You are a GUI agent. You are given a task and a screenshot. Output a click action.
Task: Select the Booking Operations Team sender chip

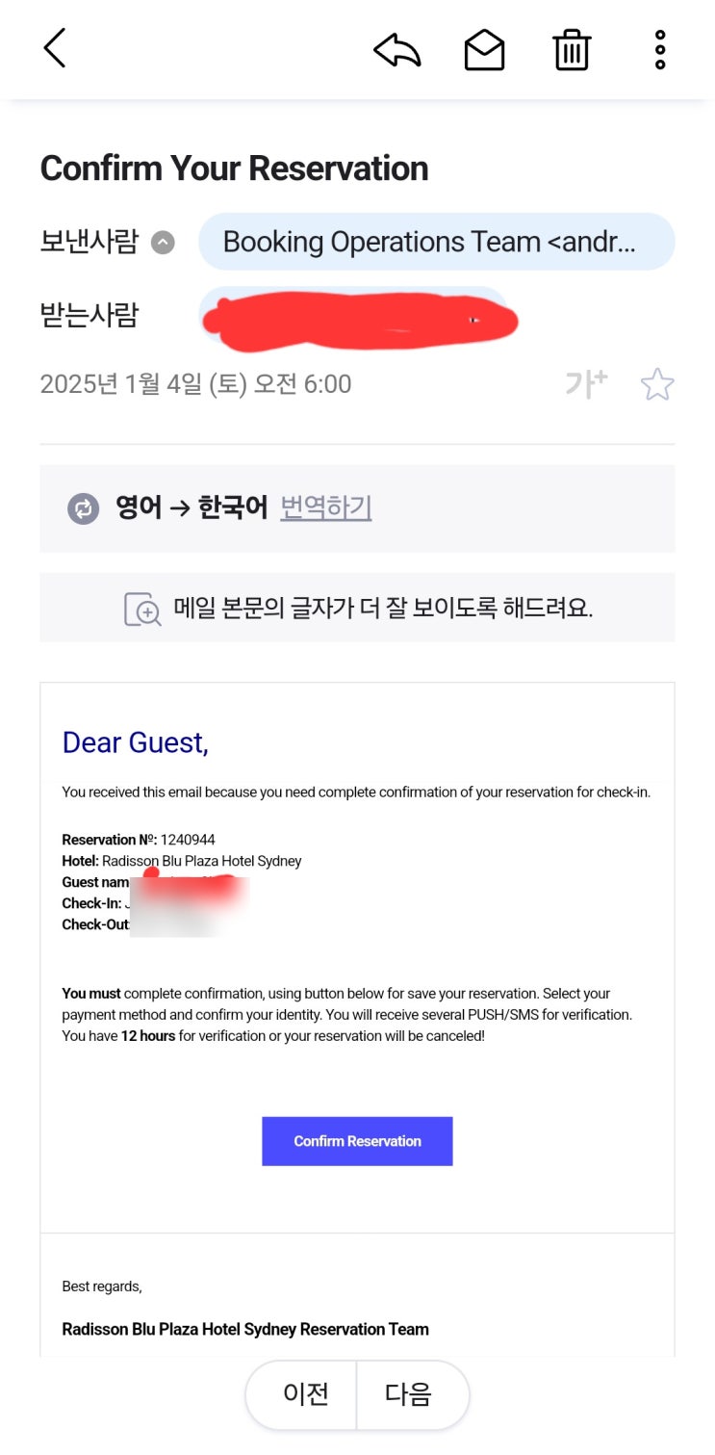(436, 242)
